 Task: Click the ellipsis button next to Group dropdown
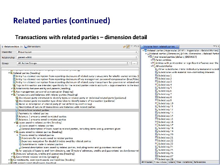(x=134, y=63)
